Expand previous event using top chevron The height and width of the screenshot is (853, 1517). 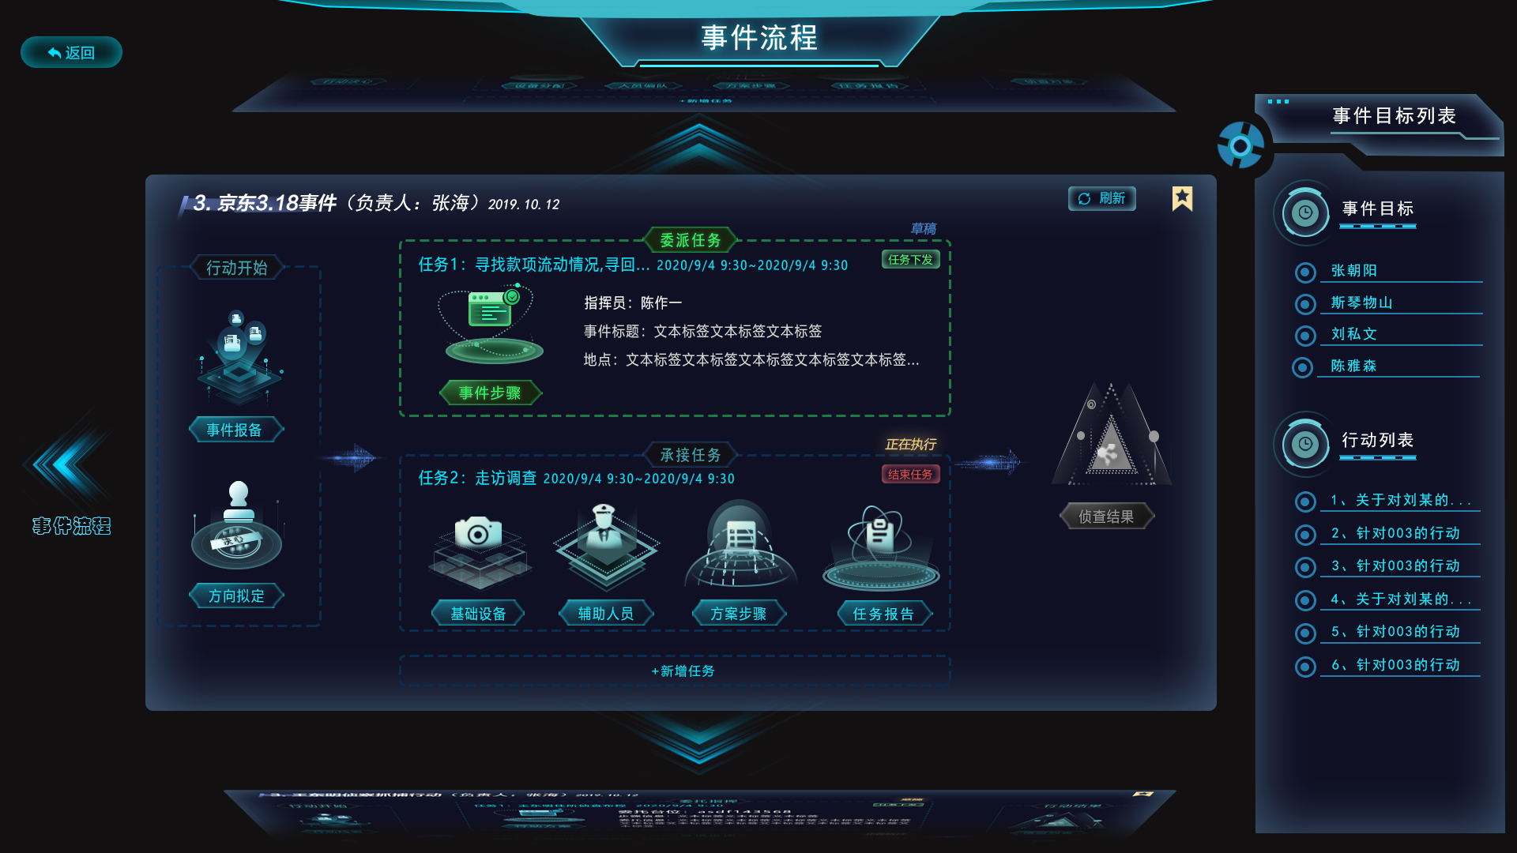[x=699, y=142]
